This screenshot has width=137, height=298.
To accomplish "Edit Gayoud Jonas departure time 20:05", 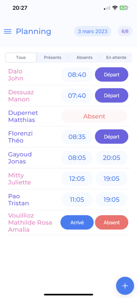I will [112, 158].
